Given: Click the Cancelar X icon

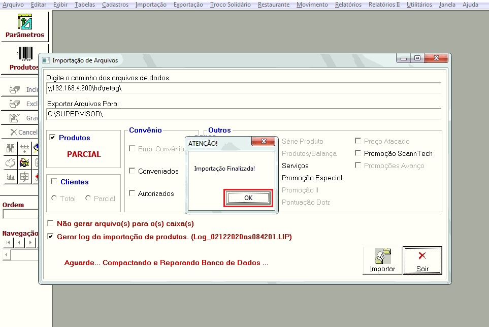Looking at the screenshot, I should coord(14,132).
